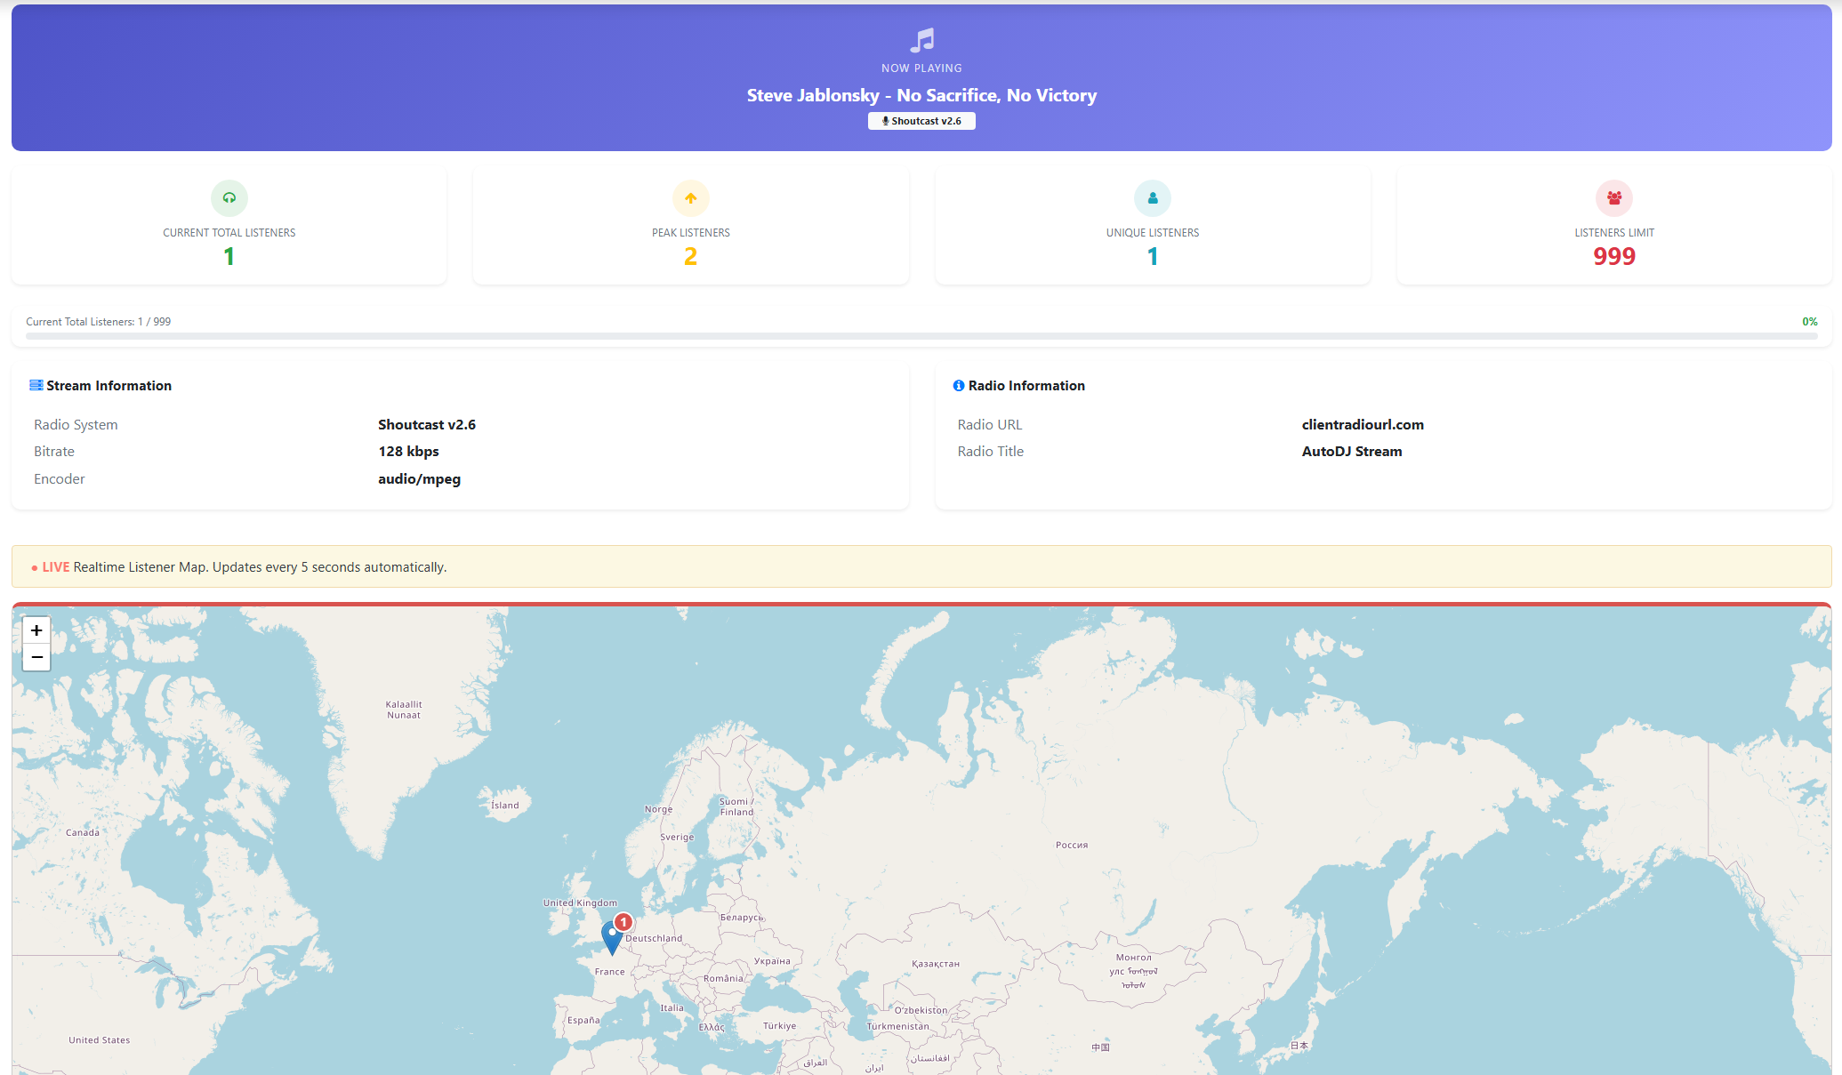Click the Peak Listeners value 2
This screenshot has width=1842, height=1075.
(x=690, y=256)
